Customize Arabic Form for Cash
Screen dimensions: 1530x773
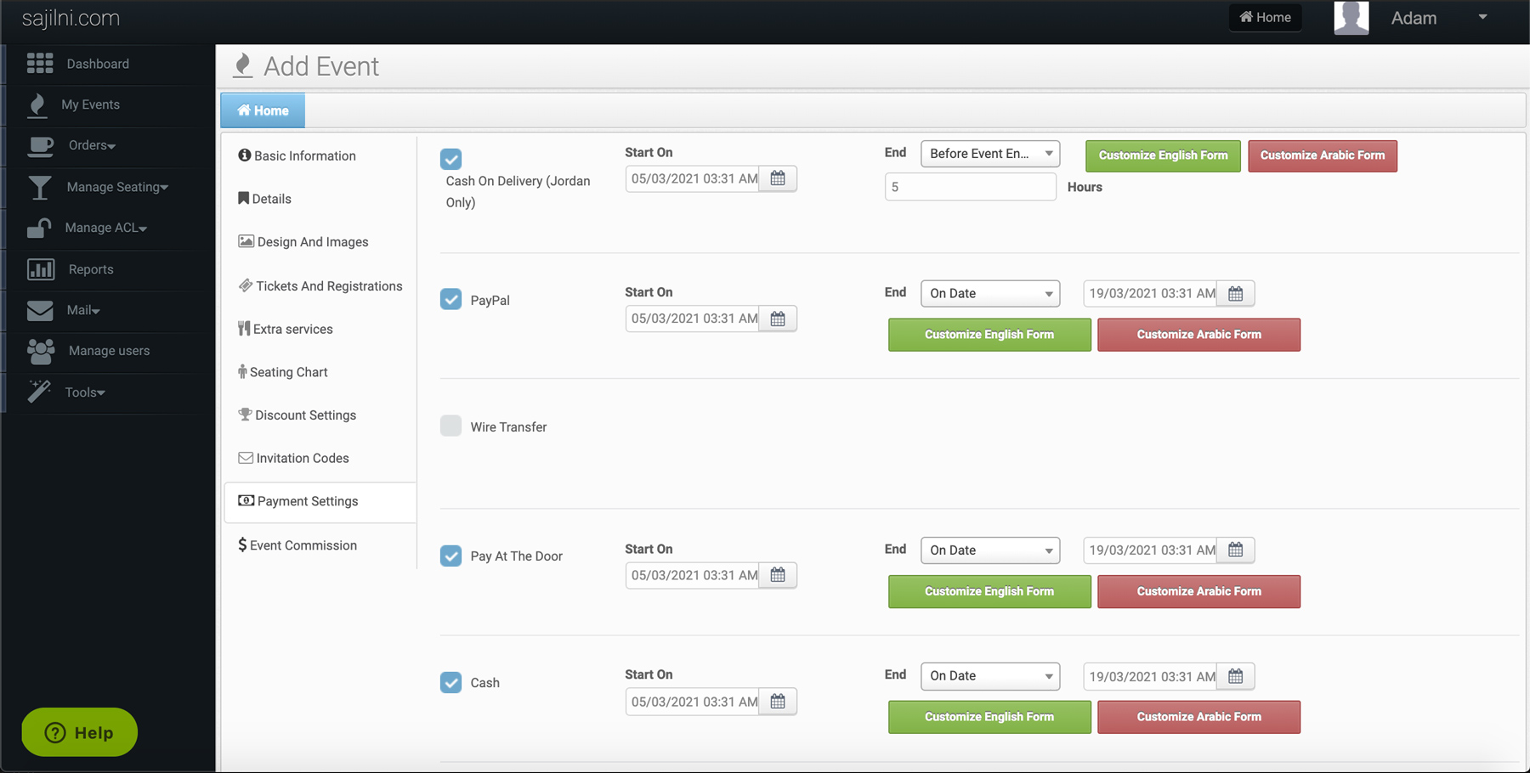(x=1198, y=717)
